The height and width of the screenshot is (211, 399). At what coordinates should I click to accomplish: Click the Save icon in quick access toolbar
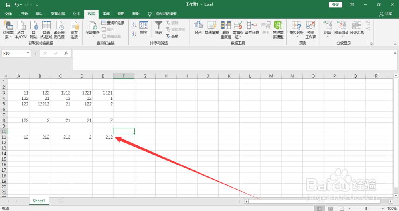point(8,4)
